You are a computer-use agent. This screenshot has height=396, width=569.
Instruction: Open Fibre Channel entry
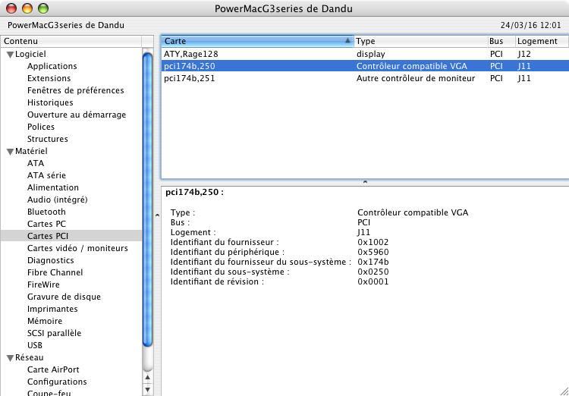coord(55,272)
